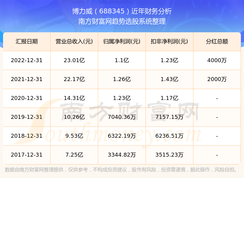Screen dimensions: 244x231
Task: Select revenue value 22.17亿
Action: [x=74, y=79]
